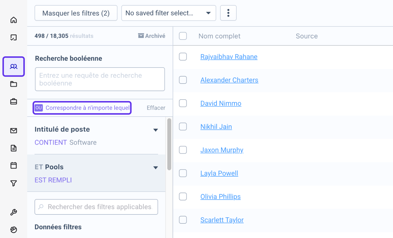The image size is (393, 238).
Task: Open David Nimmo's profile link
Action: coord(221,103)
